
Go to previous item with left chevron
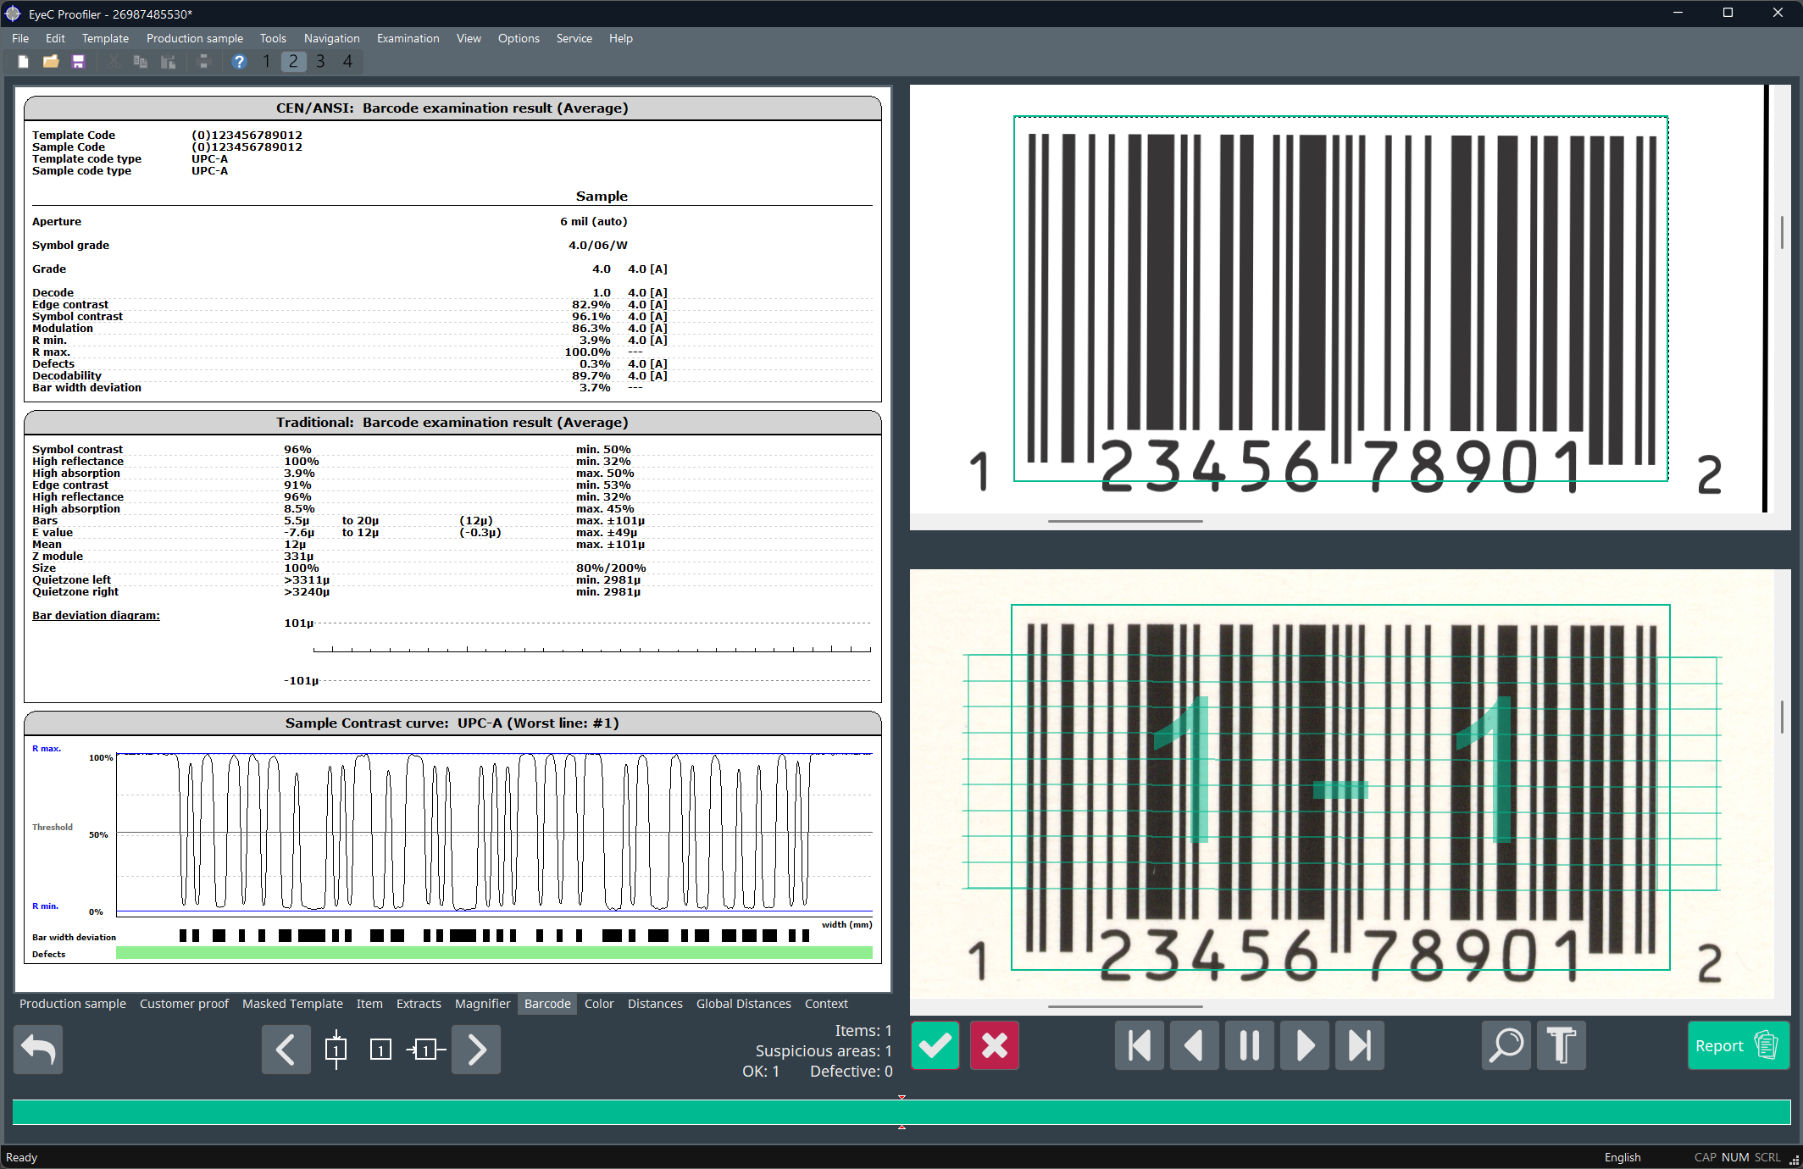(286, 1050)
